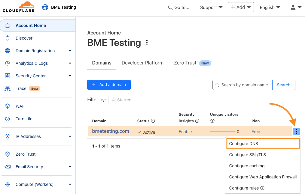Image resolution: width=305 pixels, height=194 pixels.
Task: Click the Account Home house icon
Action: [8, 25]
